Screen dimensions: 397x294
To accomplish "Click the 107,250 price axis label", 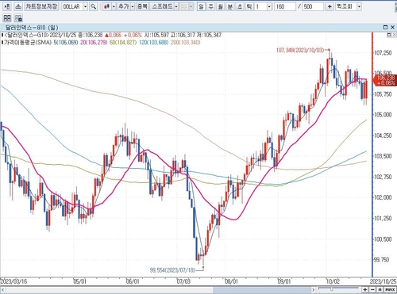I will [x=383, y=53].
